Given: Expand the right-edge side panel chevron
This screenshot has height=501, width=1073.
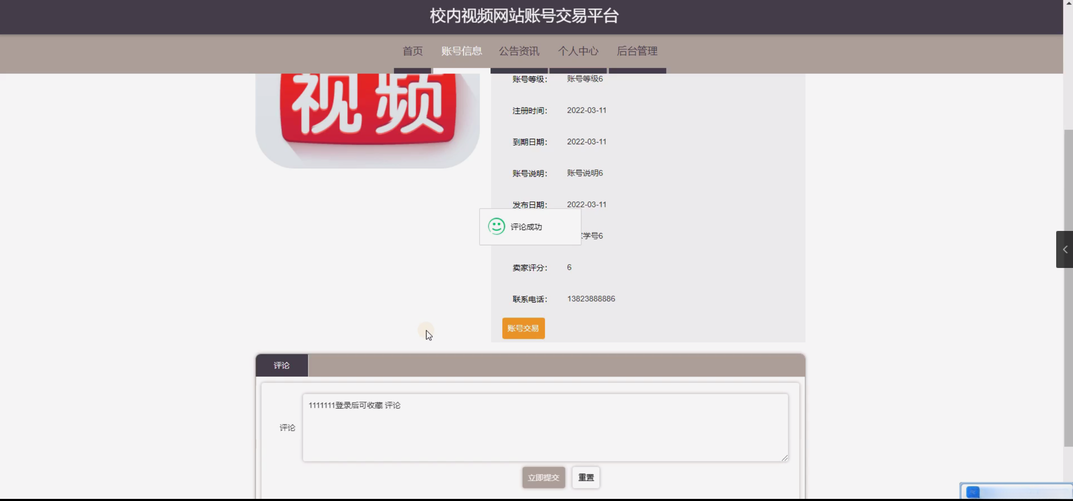Looking at the screenshot, I should tap(1065, 249).
